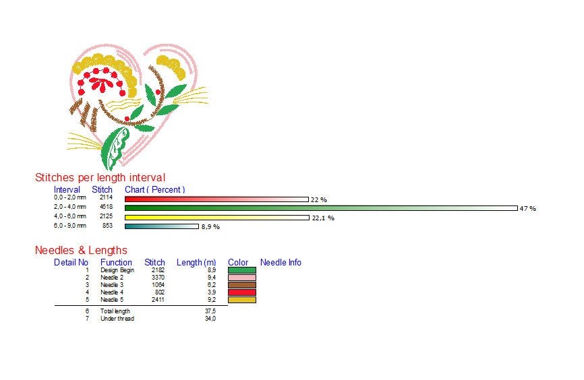Click the 'Function' column header
The image size is (584, 380).
pyautogui.click(x=116, y=262)
